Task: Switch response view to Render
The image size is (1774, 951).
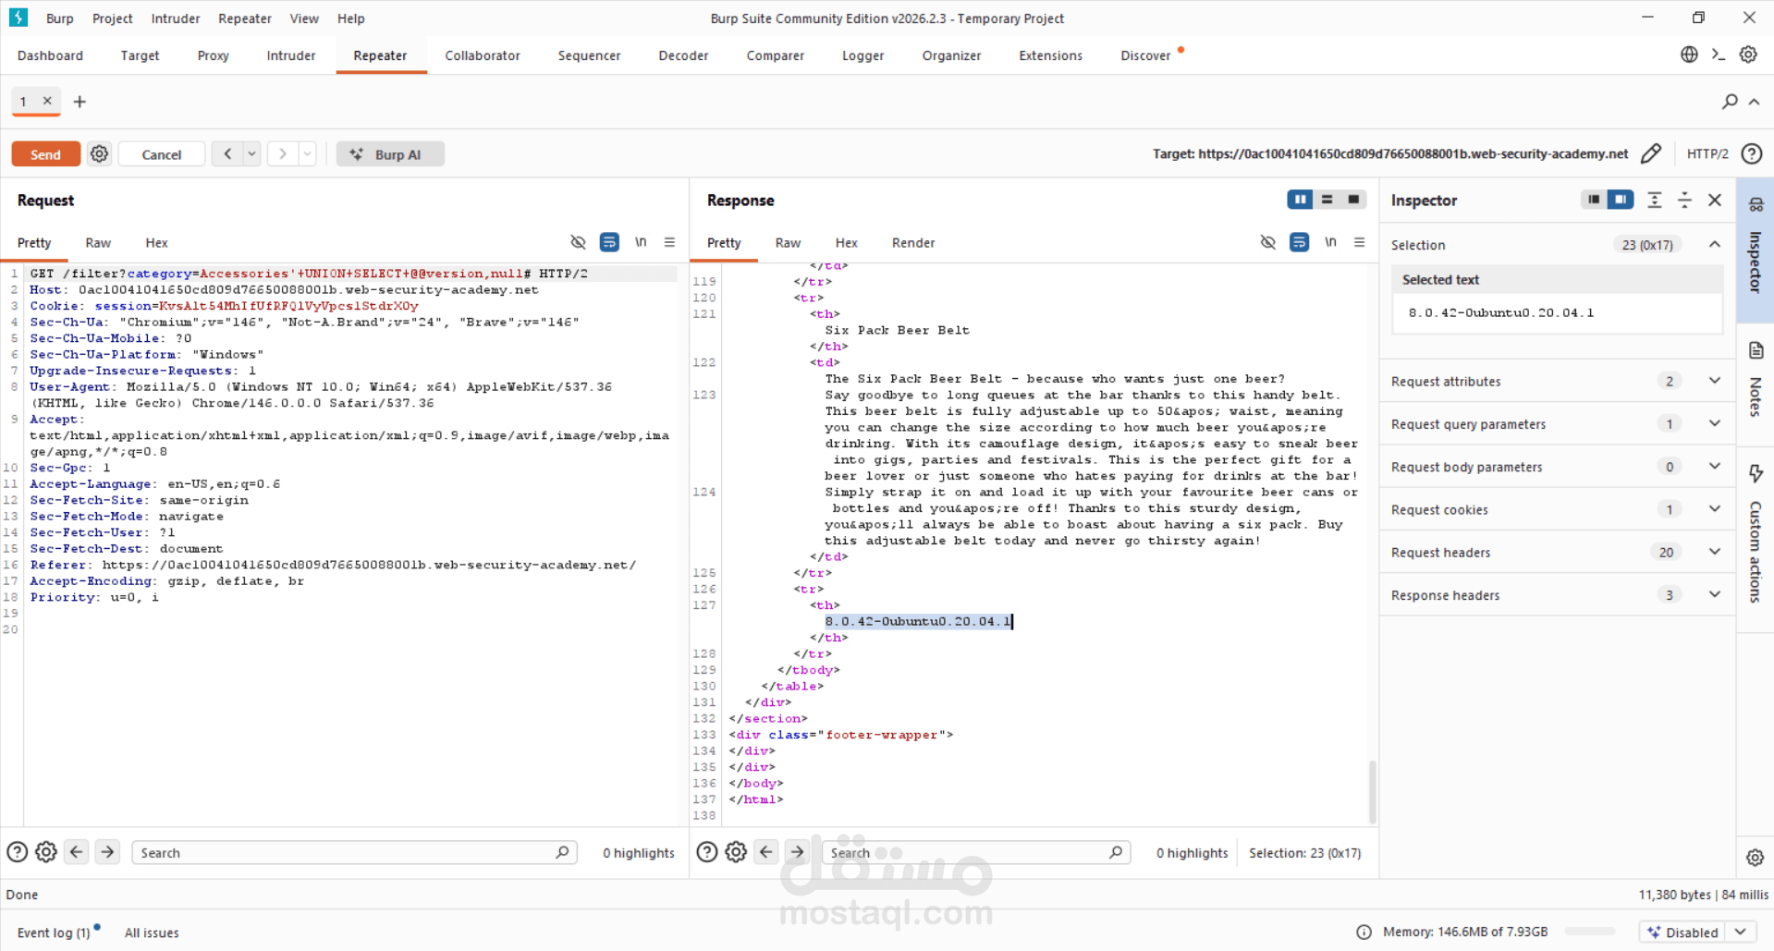Action: pyautogui.click(x=913, y=243)
